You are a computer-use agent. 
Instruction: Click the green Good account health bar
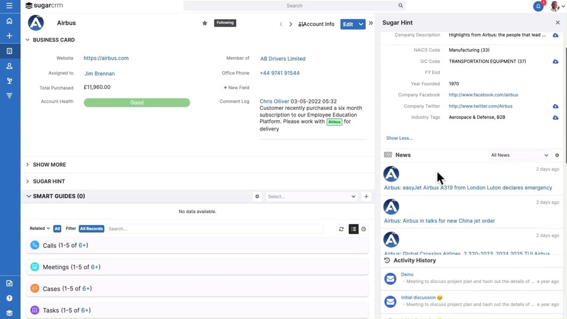click(x=136, y=103)
